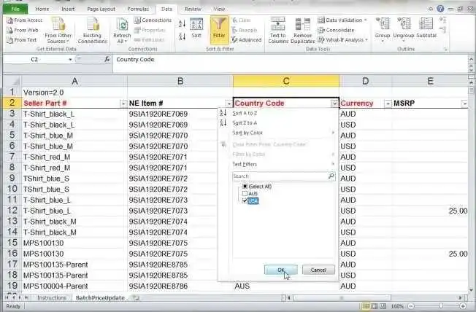Screen dimensions: 476x312
Task: Click the From Access icon
Action: click(x=9, y=20)
